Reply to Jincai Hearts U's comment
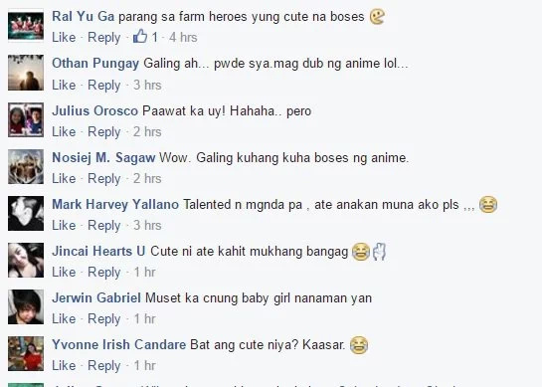This screenshot has width=542, height=387. point(104,273)
